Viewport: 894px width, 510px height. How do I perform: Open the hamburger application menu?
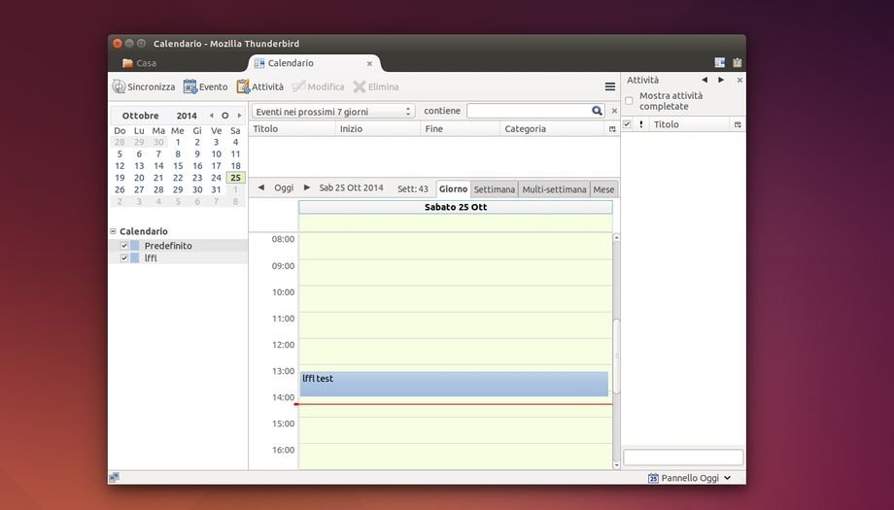coord(610,86)
